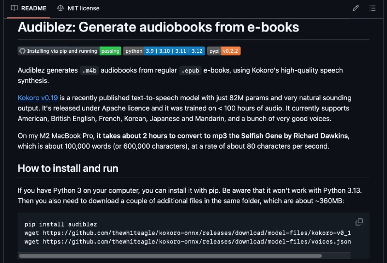Click the python versions badge
This screenshot has width=387, height=263.
pyautogui.click(x=164, y=51)
